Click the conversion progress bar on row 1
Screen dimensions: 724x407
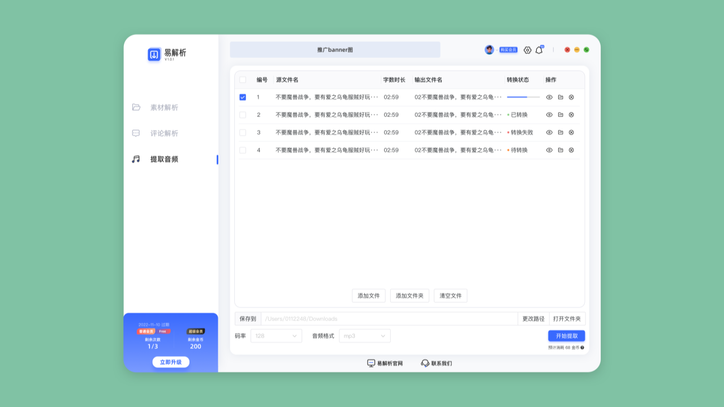click(524, 97)
